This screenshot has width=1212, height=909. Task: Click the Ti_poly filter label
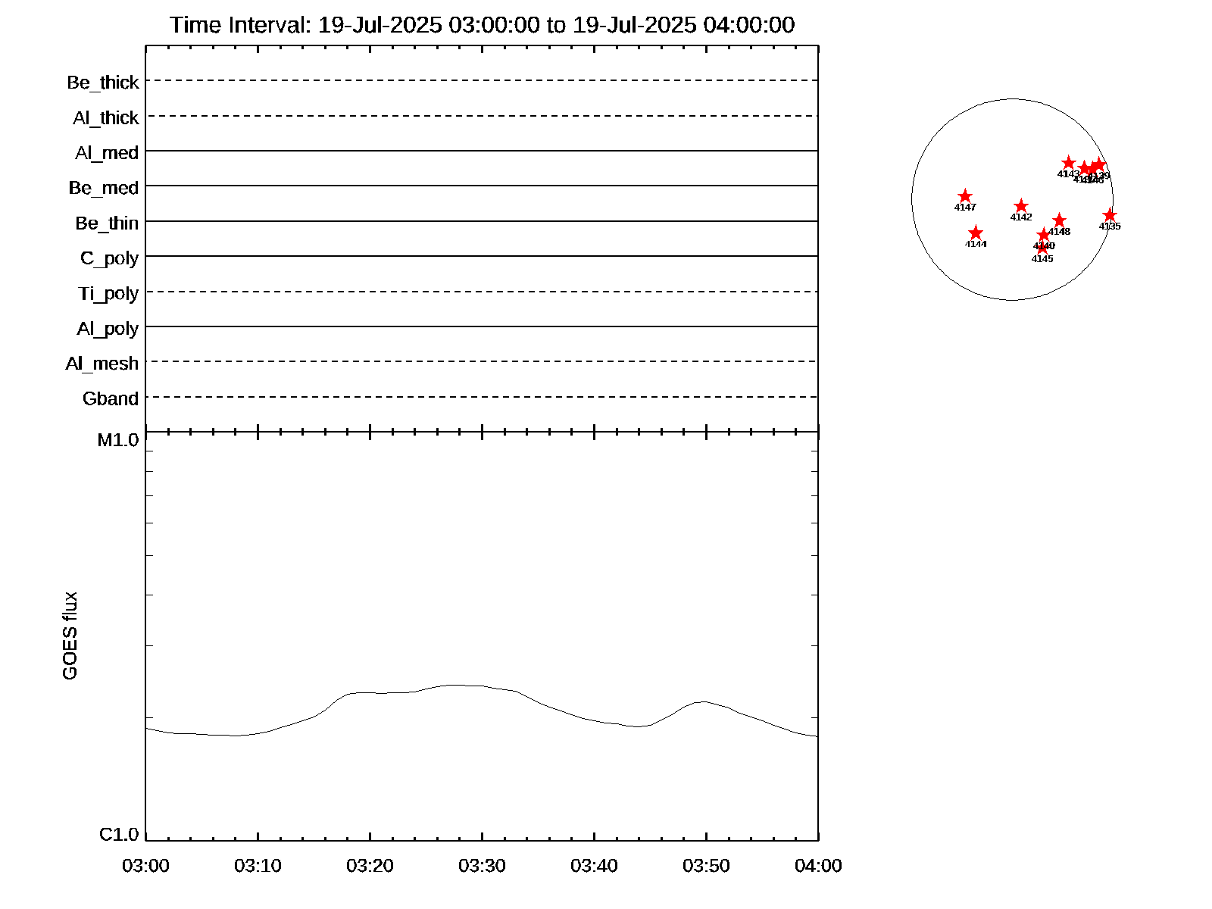(x=108, y=293)
